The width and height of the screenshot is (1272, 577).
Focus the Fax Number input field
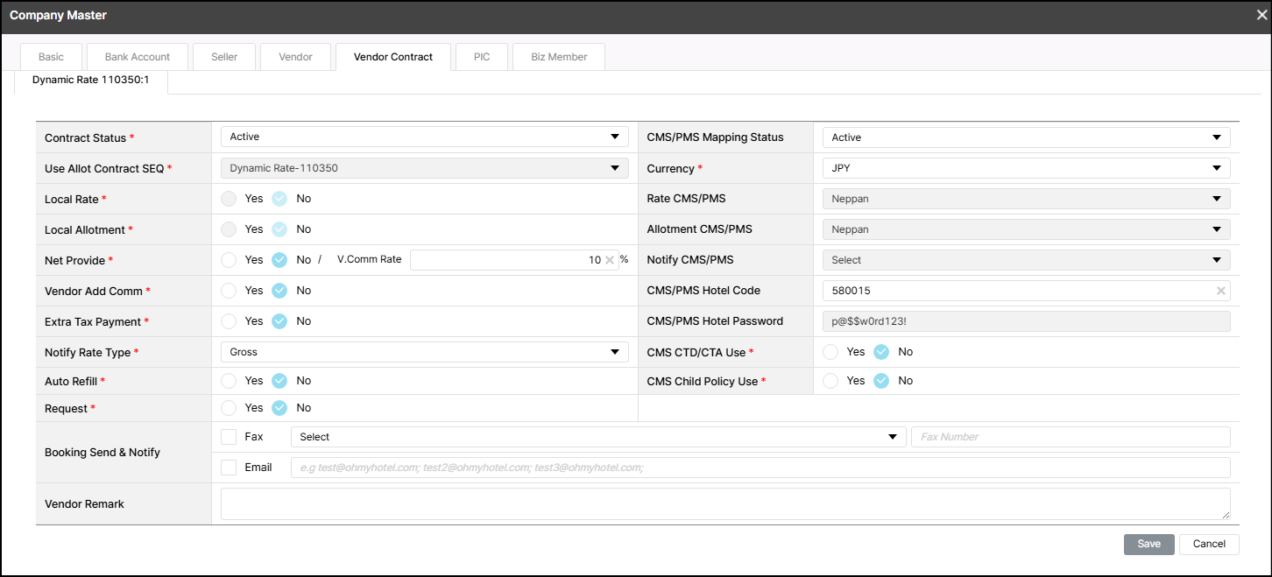(1071, 437)
